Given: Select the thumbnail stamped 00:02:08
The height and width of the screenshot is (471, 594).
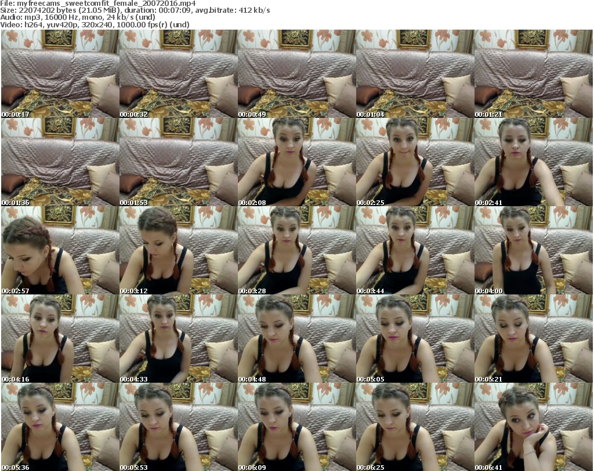Looking at the screenshot, I should [x=296, y=162].
